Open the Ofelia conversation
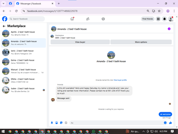178x134 pixels. 23,80
